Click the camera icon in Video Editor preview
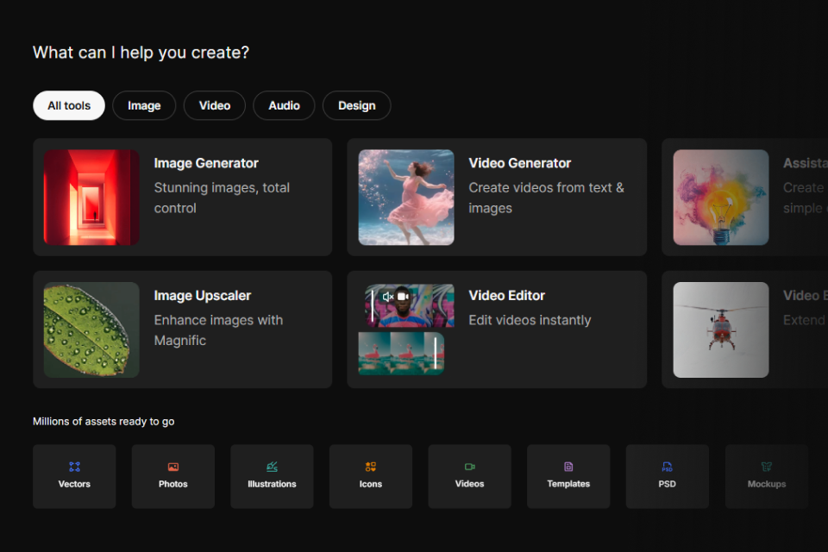Screen dimensions: 828x552 click(403, 297)
